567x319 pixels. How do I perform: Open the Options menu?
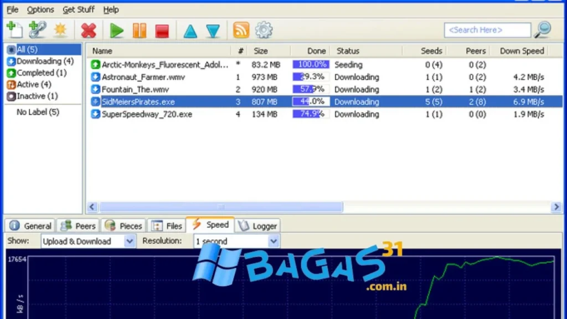tap(40, 10)
